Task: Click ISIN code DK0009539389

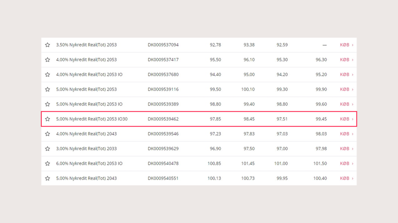Action: (163, 104)
